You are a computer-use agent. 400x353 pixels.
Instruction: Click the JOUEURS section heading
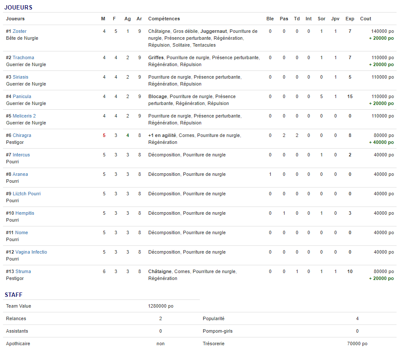pyautogui.click(x=18, y=7)
